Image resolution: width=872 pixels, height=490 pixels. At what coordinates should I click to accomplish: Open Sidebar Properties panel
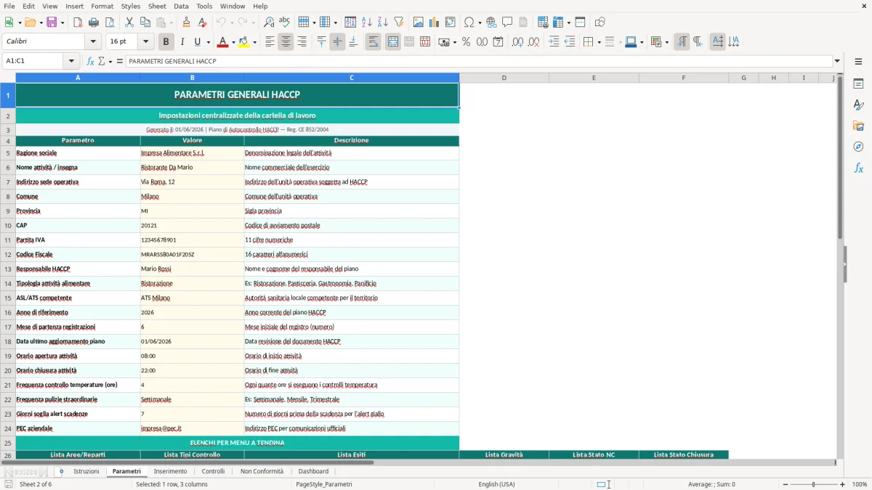[x=858, y=83]
